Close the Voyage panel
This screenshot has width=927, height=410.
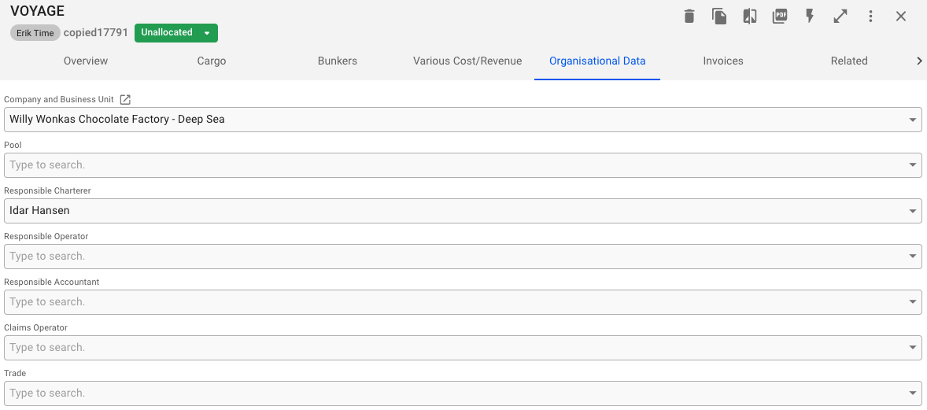click(901, 17)
